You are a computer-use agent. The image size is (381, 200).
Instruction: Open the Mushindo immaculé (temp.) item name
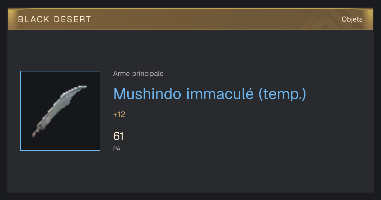pyautogui.click(x=210, y=94)
